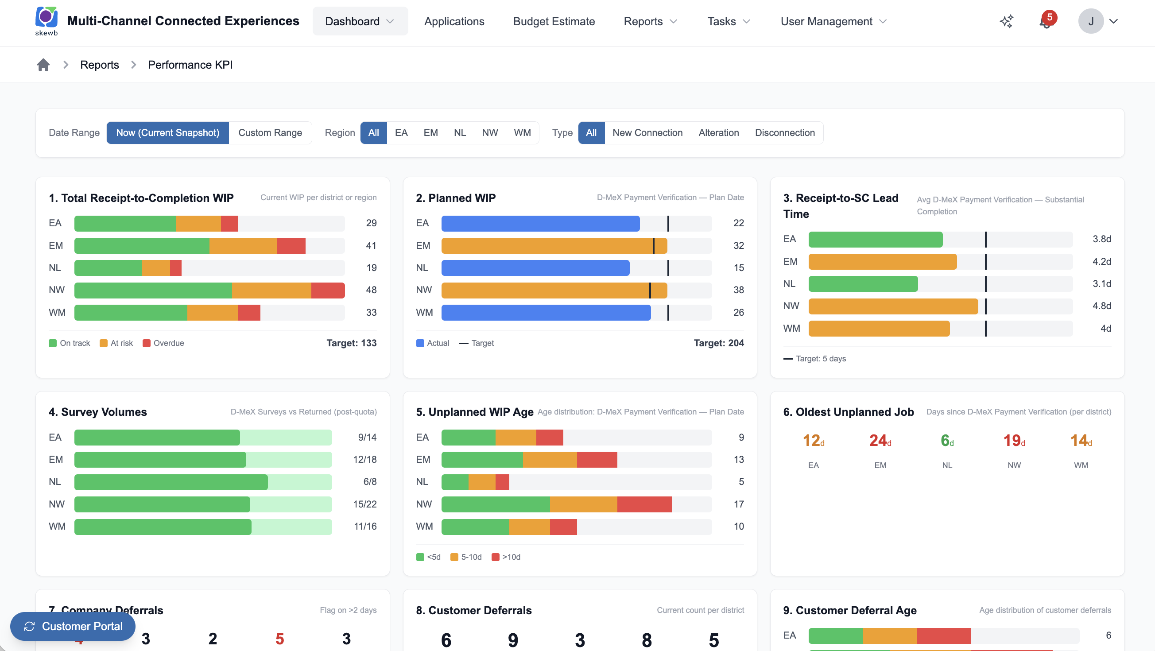Filter Region by EM
Screen dimensions: 1155x651
(430, 133)
